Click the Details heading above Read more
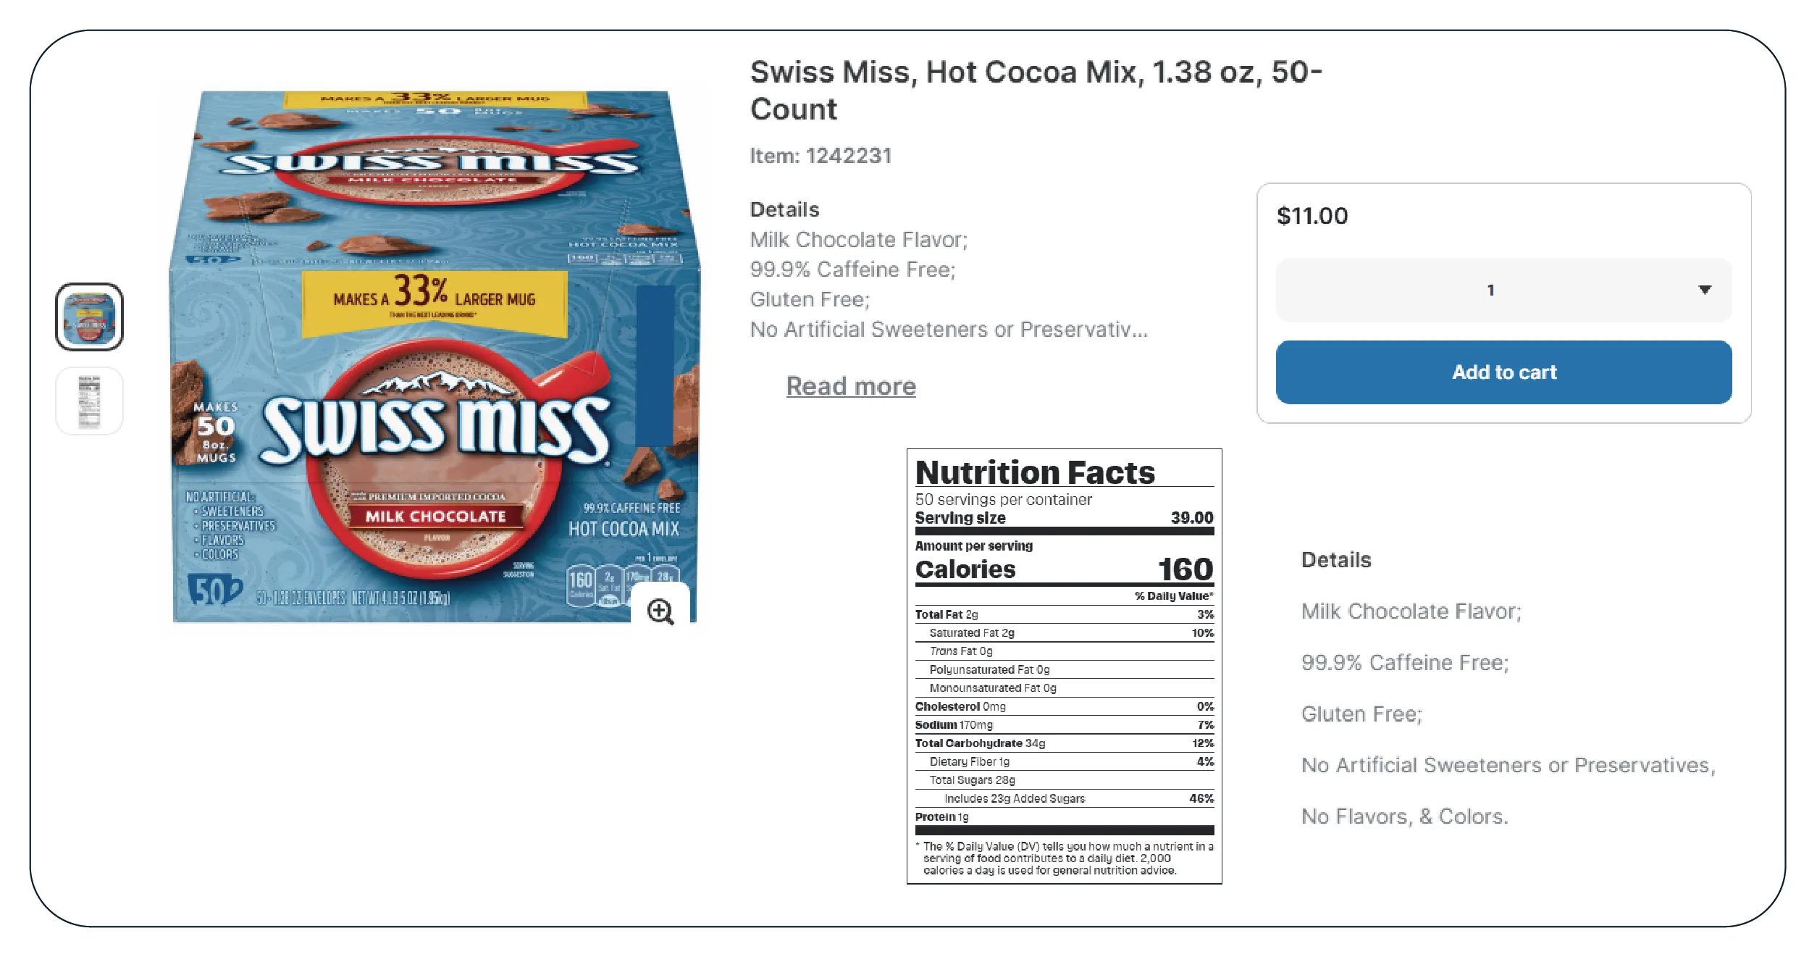 tap(784, 209)
